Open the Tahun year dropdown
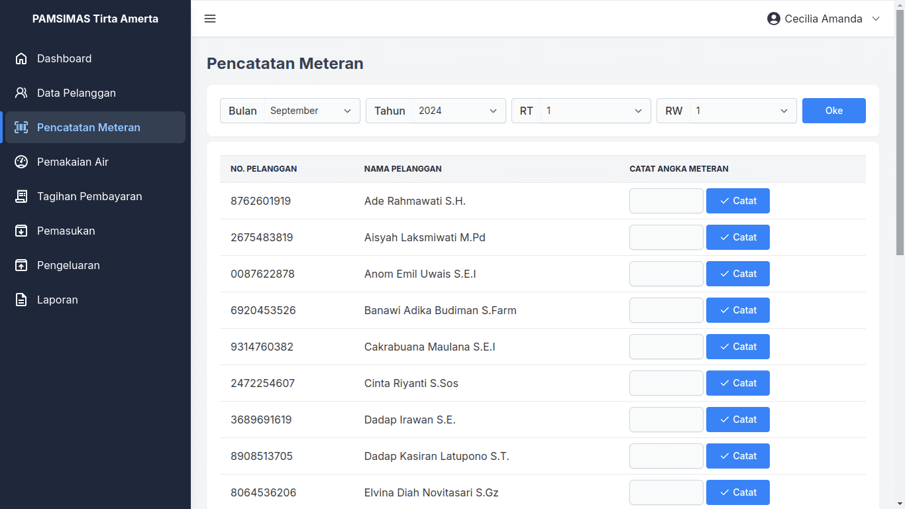 (457, 111)
